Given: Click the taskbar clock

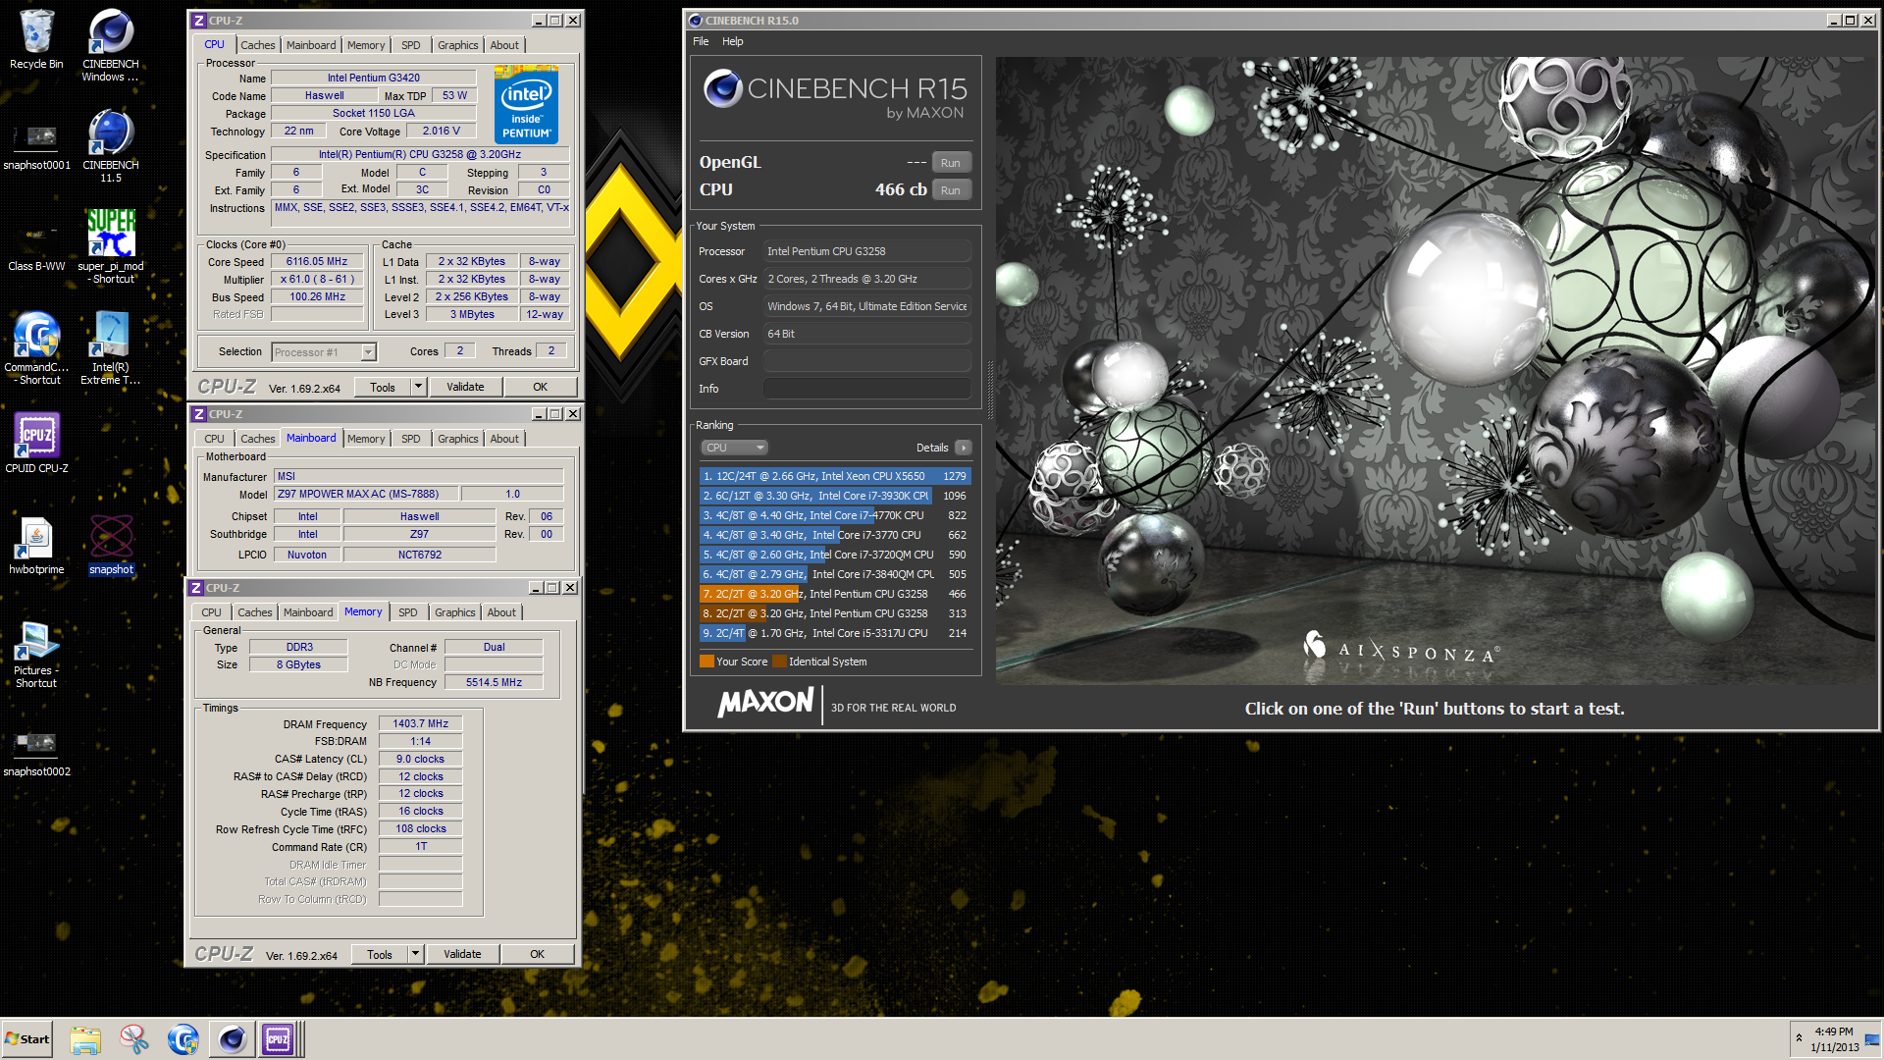Looking at the screenshot, I should 1834,1039.
